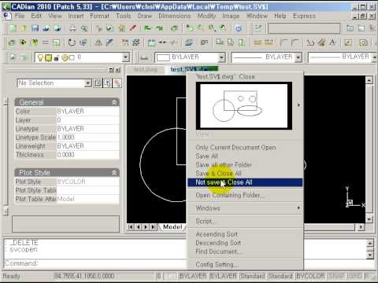Image resolution: width=378 pixels, height=283 pixels.
Task: Click the double horizontal lines Offset icon
Action: pyautogui.click(x=46, y=42)
